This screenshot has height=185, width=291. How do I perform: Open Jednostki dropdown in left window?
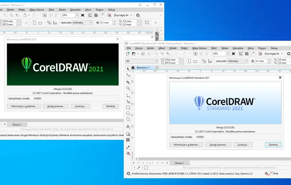91,23
